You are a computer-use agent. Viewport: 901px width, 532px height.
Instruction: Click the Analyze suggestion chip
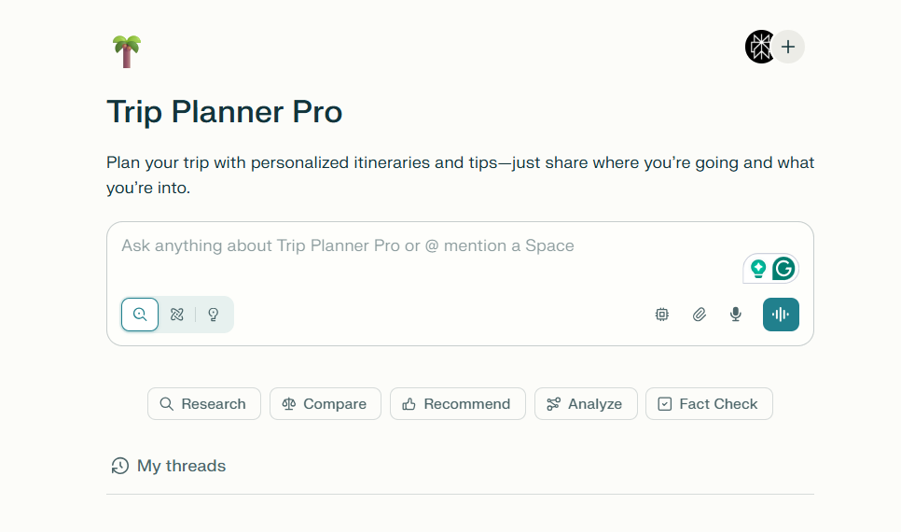(x=585, y=404)
